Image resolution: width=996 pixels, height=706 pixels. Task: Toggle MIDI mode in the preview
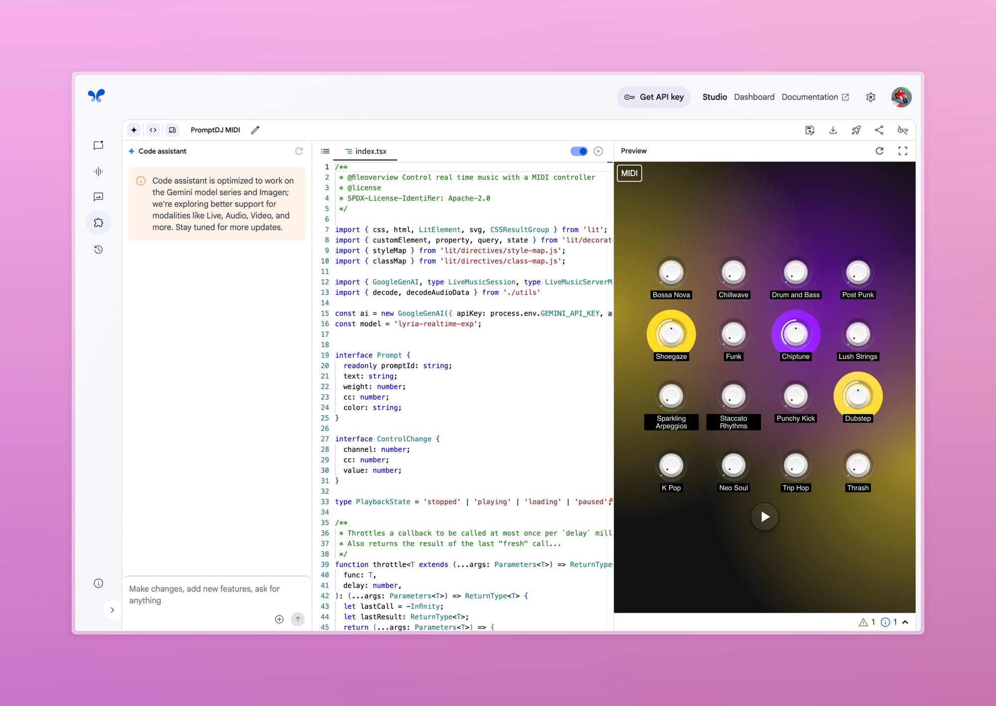pos(629,173)
